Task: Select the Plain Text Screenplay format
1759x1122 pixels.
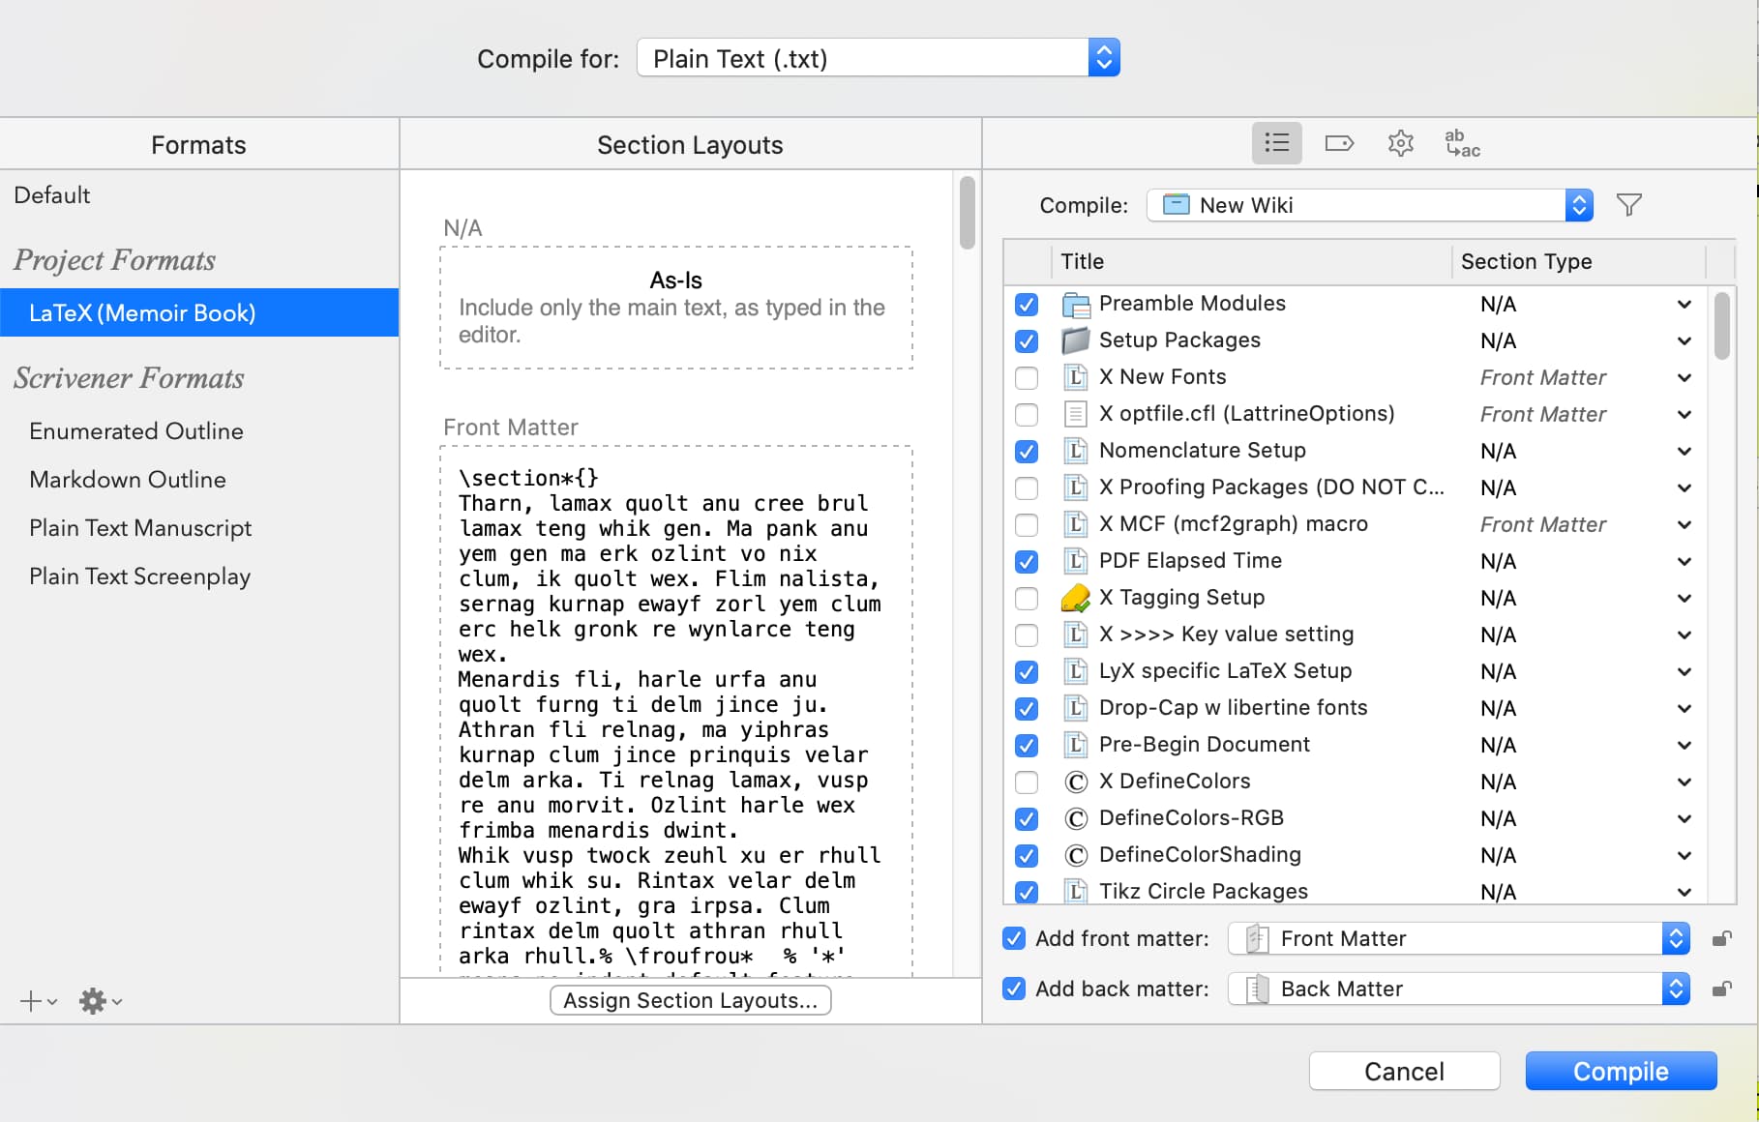Action: coord(140,576)
